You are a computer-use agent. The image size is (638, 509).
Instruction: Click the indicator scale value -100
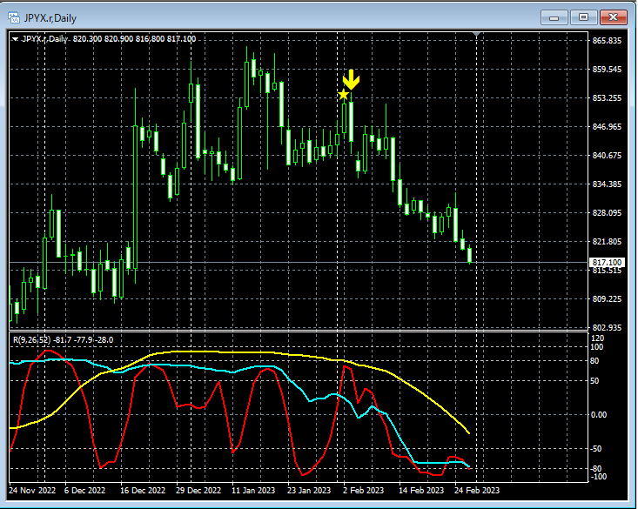tap(598, 477)
